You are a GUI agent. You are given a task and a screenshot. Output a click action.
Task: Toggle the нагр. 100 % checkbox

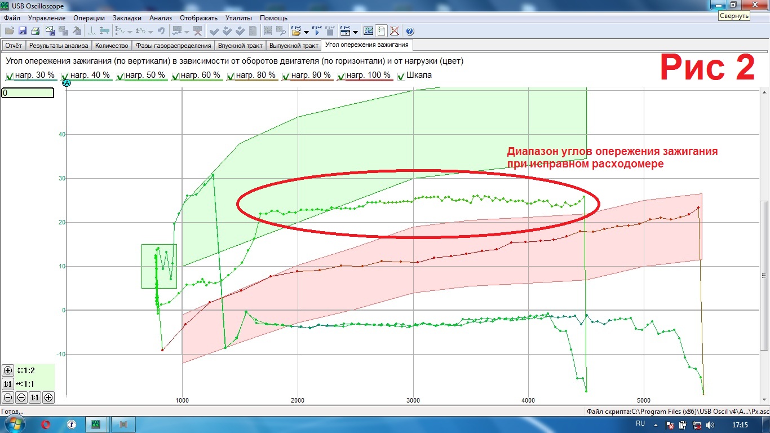[341, 76]
